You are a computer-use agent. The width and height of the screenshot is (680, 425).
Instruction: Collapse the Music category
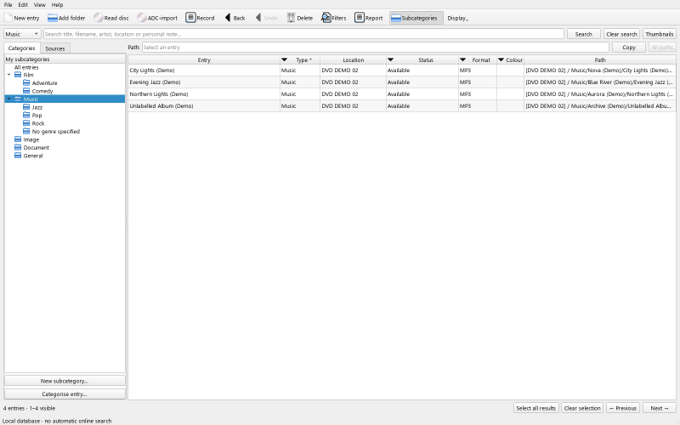click(x=9, y=99)
